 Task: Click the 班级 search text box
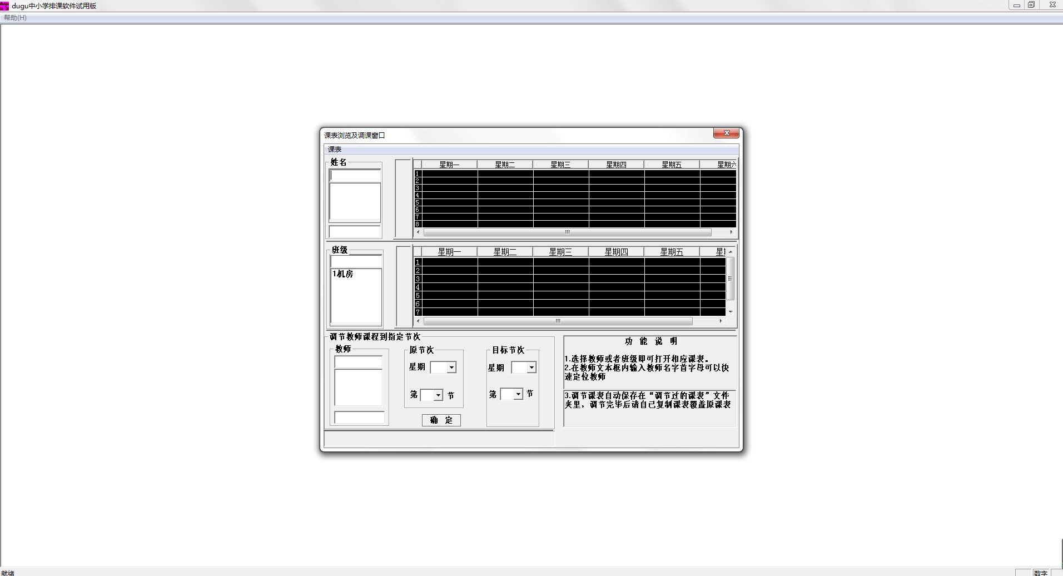(x=356, y=261)
